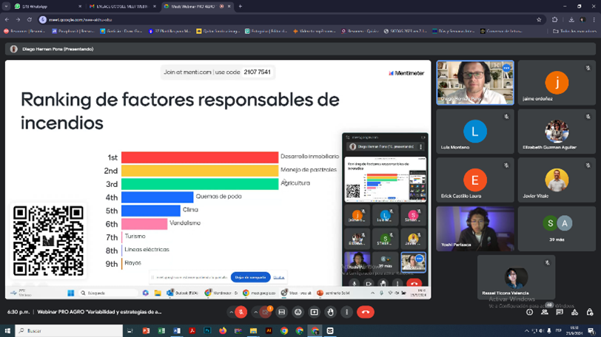Open PowerPoint from the taskbar

coord(146,331)
